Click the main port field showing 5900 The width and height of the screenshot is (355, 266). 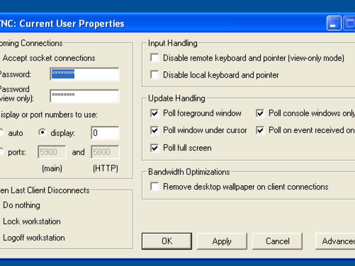[52, 152]
